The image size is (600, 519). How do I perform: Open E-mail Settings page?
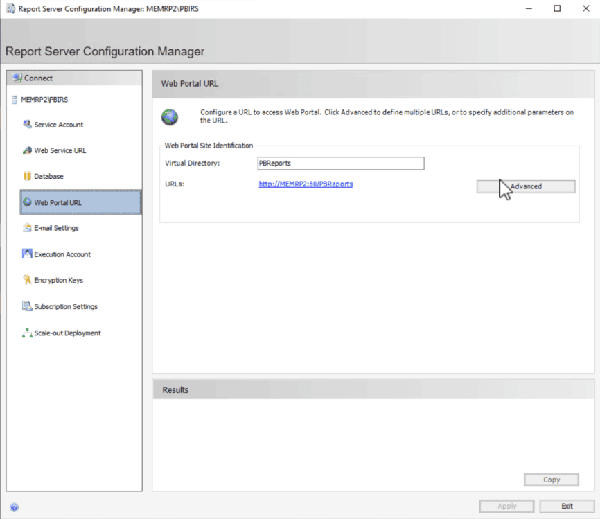[x=56, y=228]
